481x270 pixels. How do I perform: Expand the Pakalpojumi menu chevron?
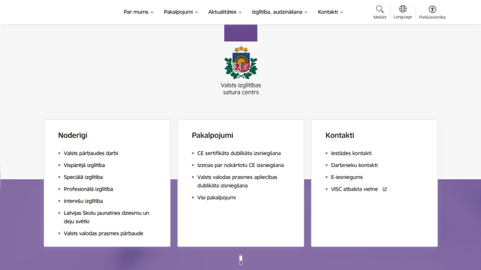click(196, 12)
